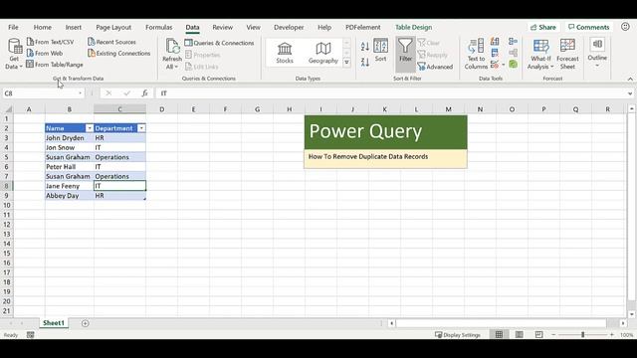Import data From Text/CSV
This screenshot has height=358, width=637.
(51, 42)
